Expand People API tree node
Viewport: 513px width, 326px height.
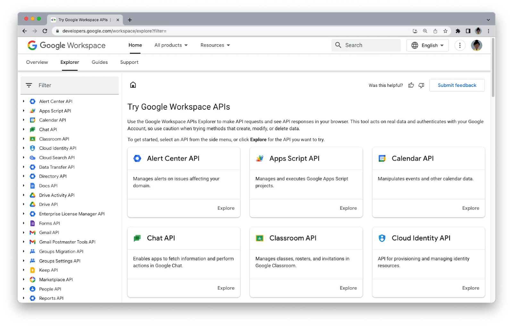pyautogui.click(x=23, y=289)
